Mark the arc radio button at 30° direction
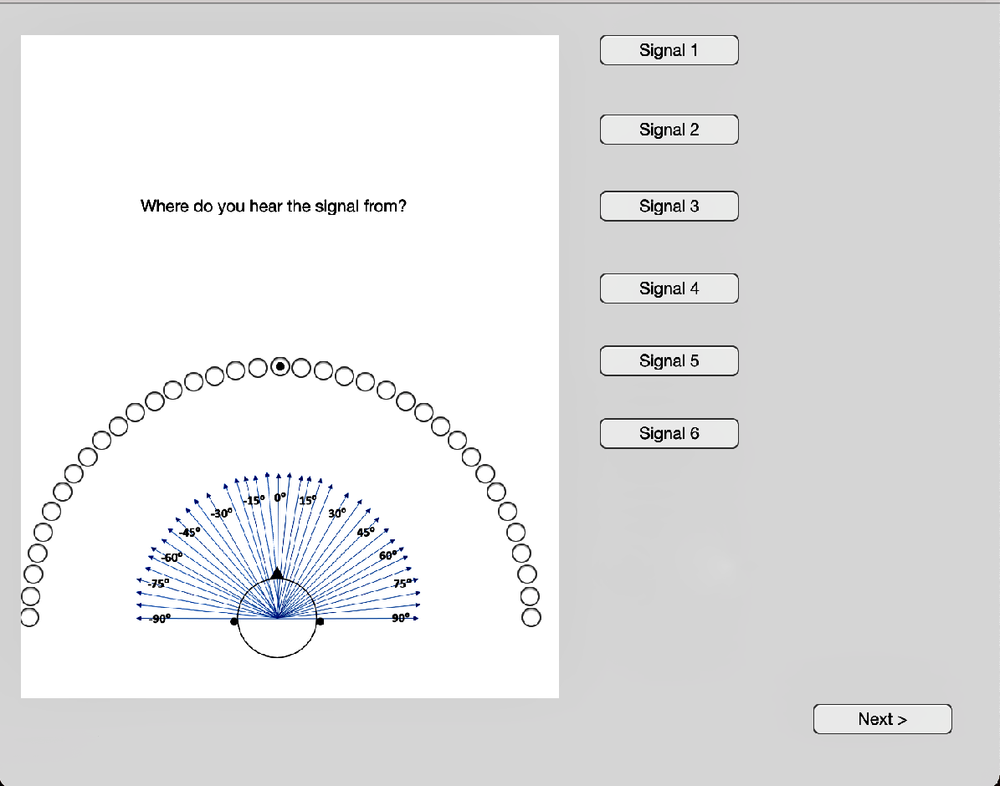1000x786 pixels. pyautogui.click(x=406, y=401)
